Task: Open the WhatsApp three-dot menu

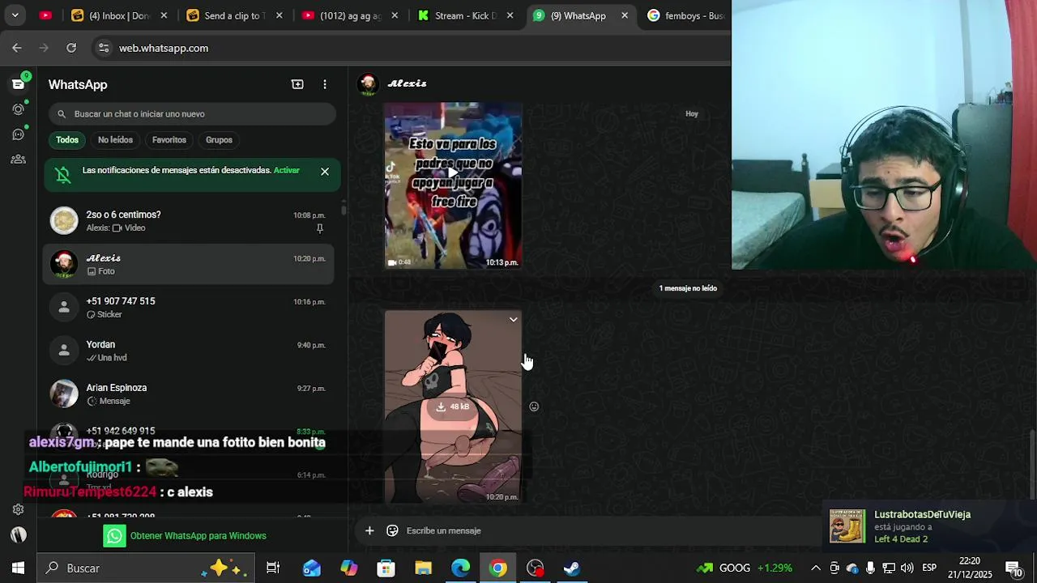Action: click(325, 84)
